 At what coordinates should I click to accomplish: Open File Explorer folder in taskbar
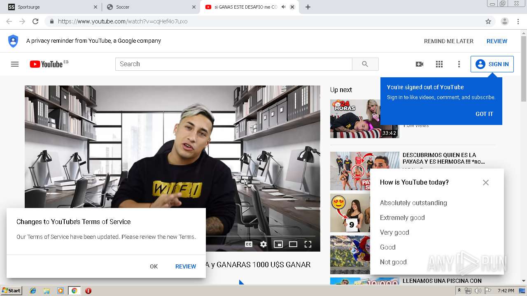coord(47,291)
